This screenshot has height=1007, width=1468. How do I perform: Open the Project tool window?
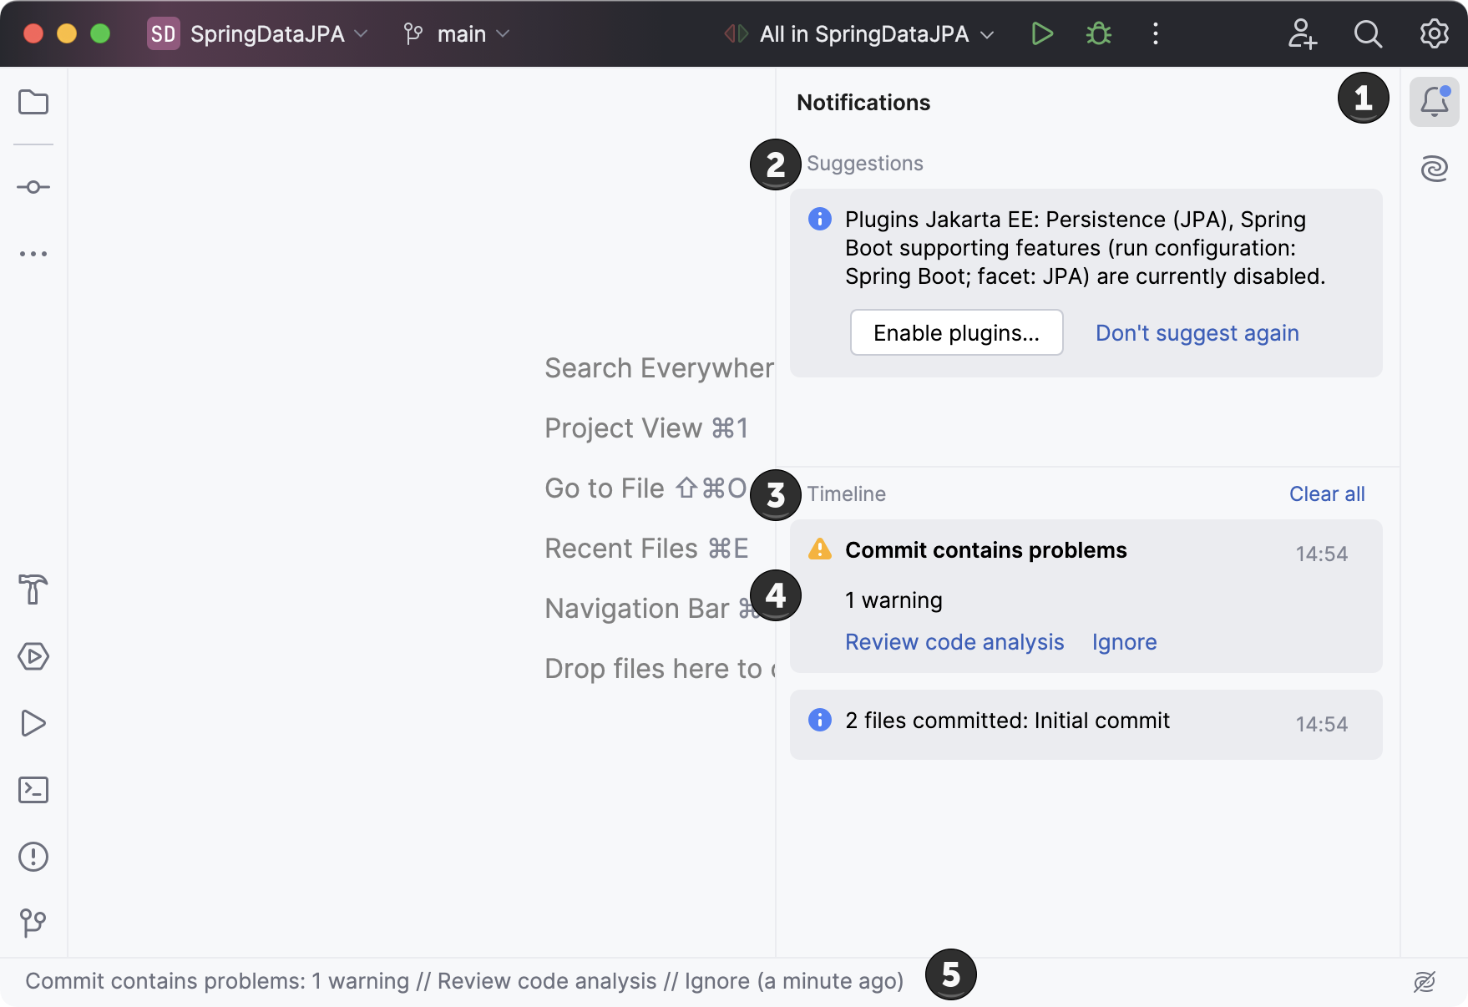click(x=33, y=102)
